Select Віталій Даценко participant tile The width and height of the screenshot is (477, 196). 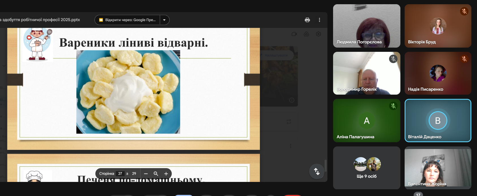438,121
